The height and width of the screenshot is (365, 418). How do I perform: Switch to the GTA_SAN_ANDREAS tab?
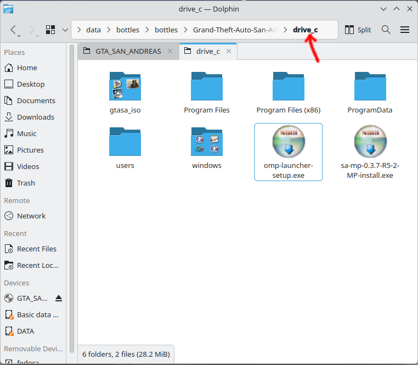[x=128, y=51]
